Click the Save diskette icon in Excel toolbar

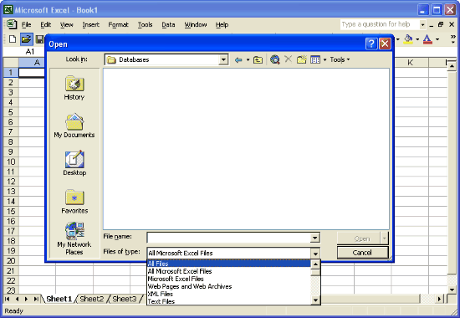coord(39,39)
